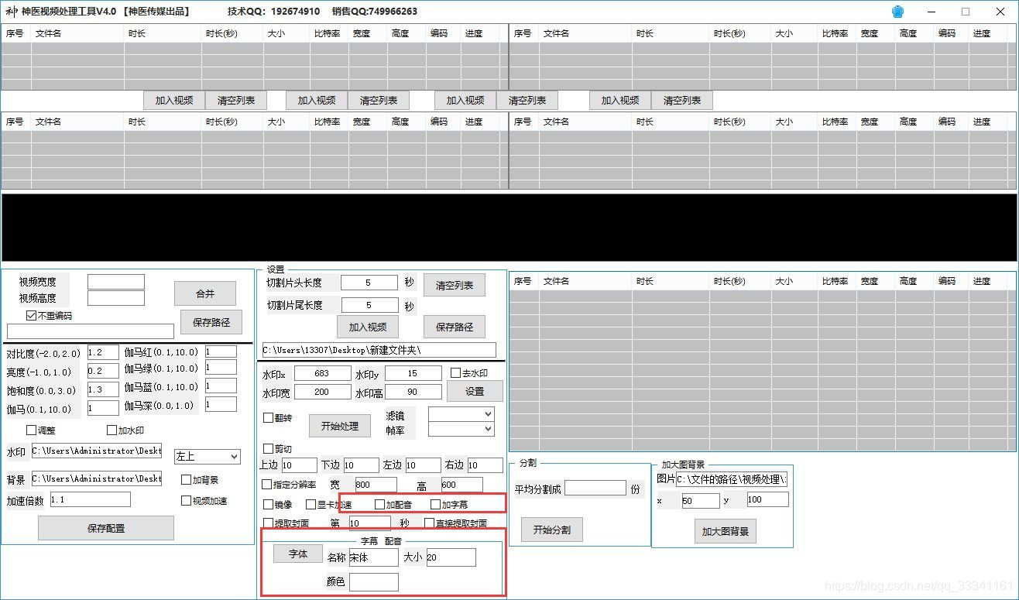Expand the 滤镜 dropdown
1019x600 pixels.
[461, 414]
